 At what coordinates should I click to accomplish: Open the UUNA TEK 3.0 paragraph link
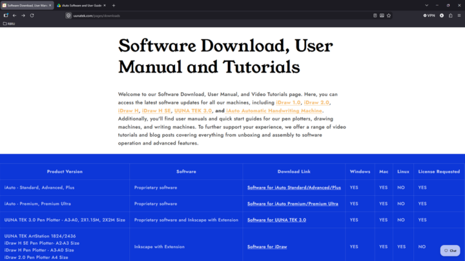coord(193,111)
